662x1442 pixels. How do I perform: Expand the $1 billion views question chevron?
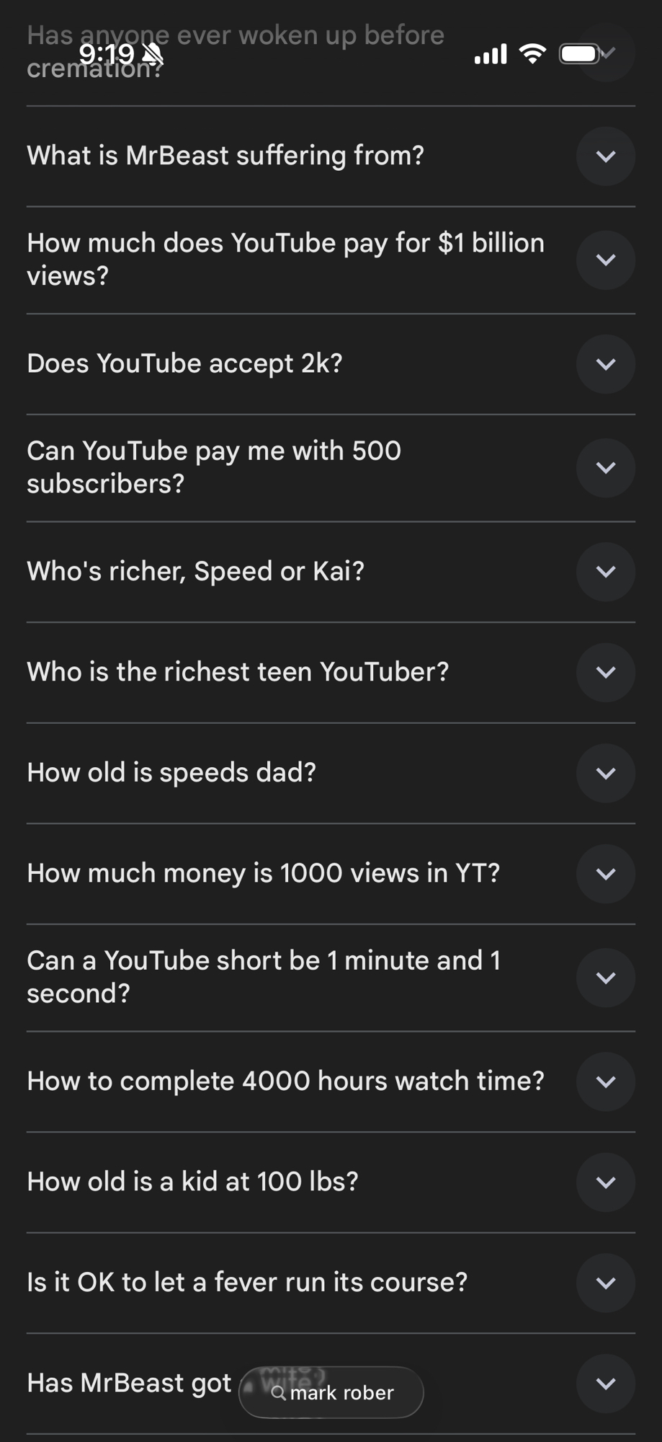pos(606,260)
